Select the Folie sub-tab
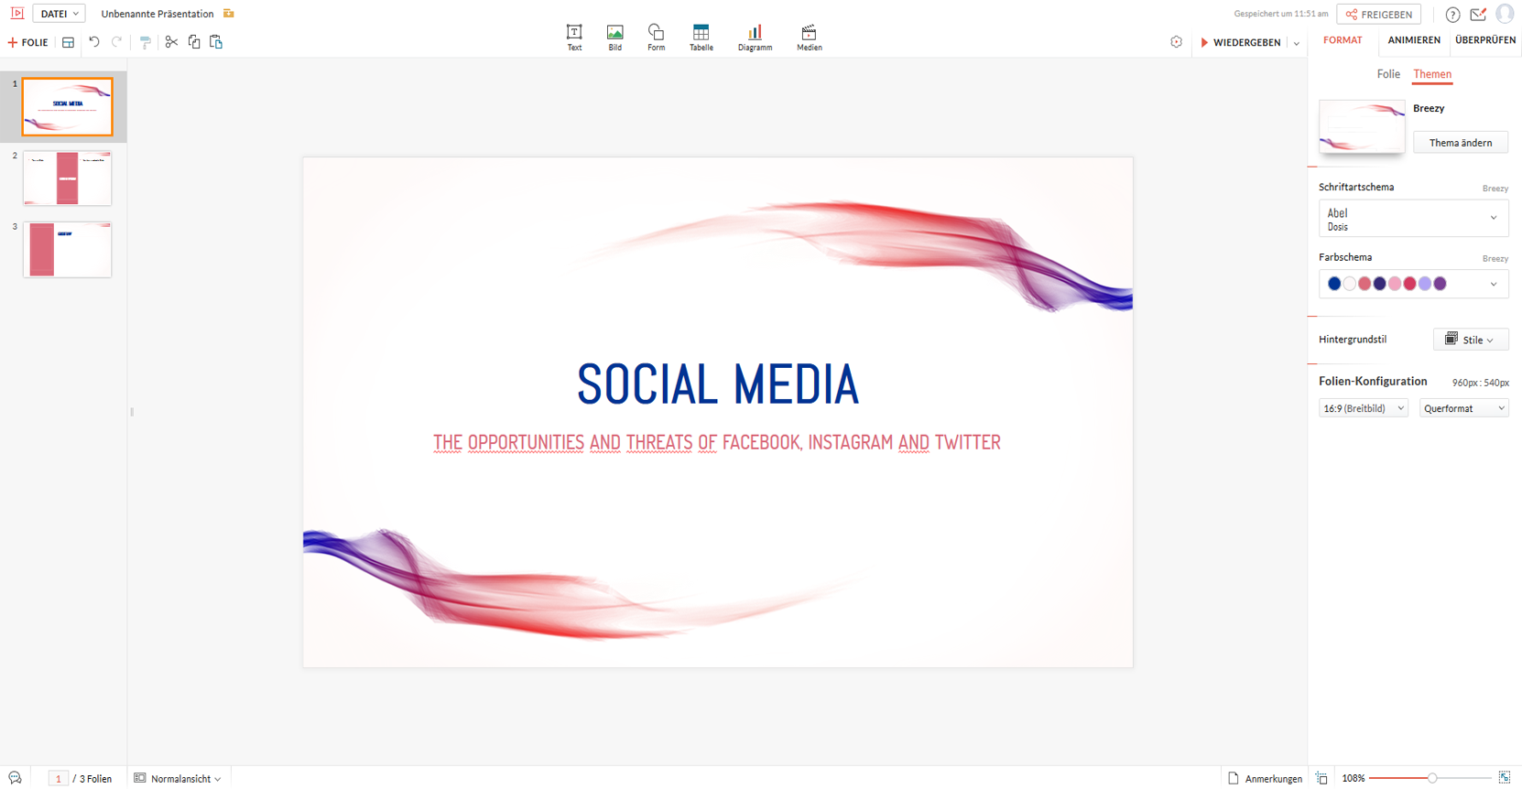This screenshot has height=789, width=1522. tap(1388, 74)
